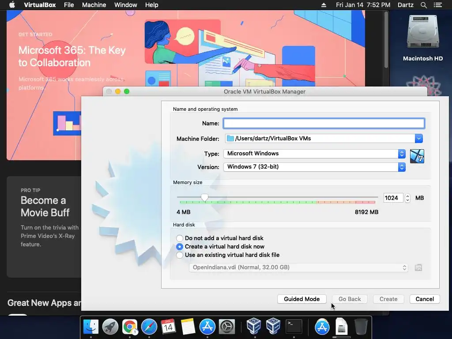Open the yellow Notes icon in dock

[188, 327]
